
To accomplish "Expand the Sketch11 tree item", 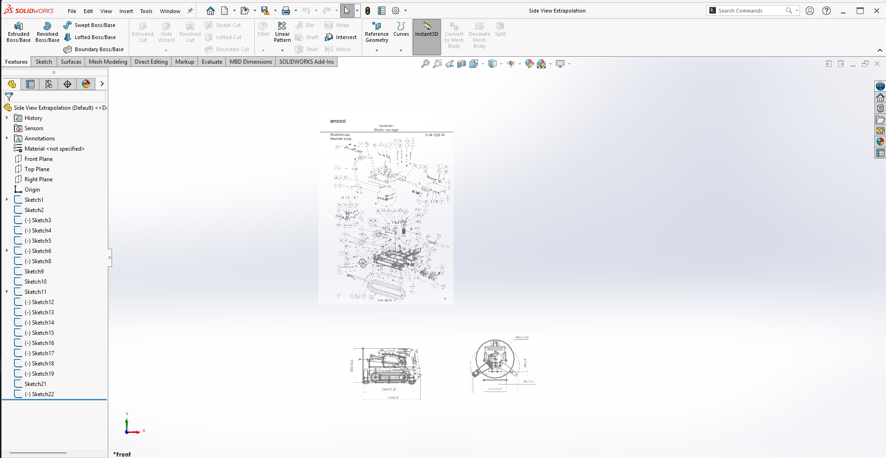I will [x=7, y=292].
